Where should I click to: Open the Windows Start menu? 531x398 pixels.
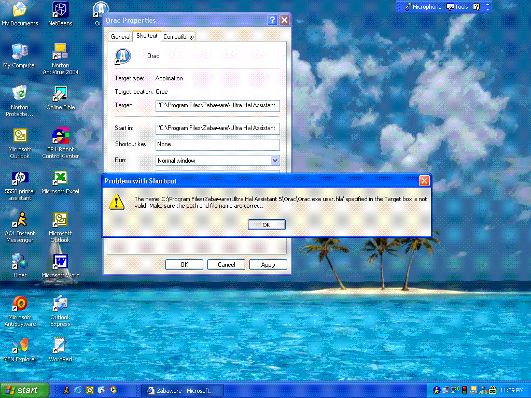coord(25,390)
